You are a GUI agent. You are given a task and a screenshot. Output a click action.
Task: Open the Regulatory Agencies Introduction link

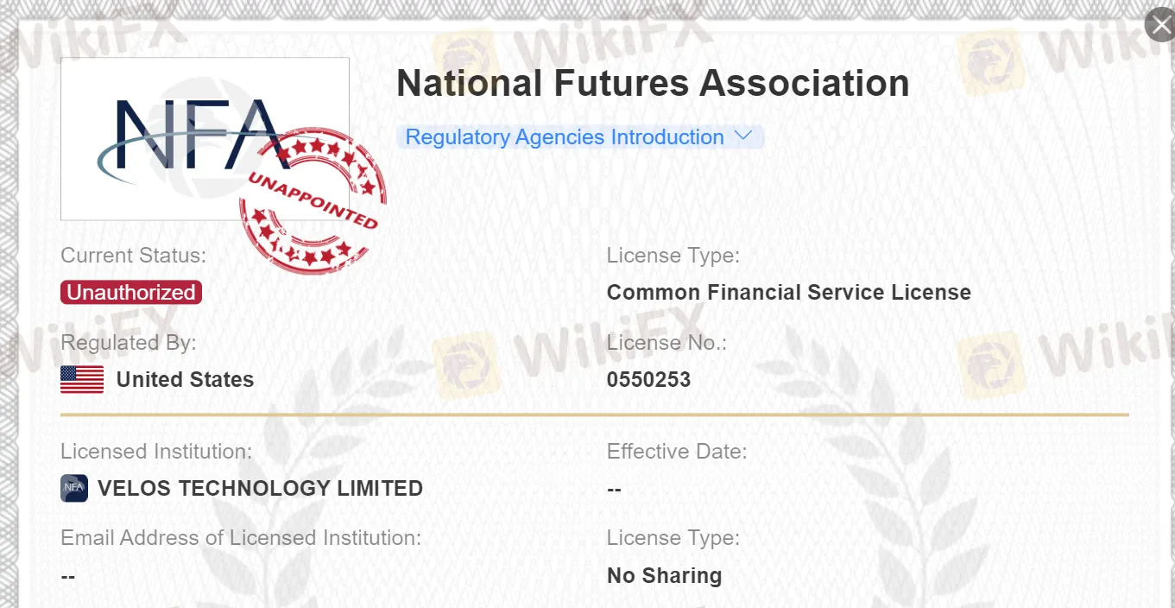tap(565, 137)
